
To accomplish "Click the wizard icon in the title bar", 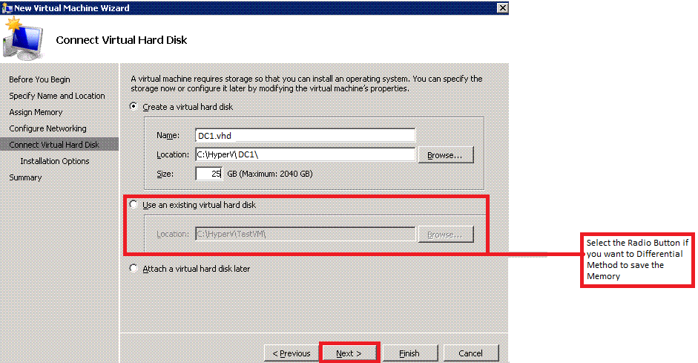I will (x=7, y=7).
